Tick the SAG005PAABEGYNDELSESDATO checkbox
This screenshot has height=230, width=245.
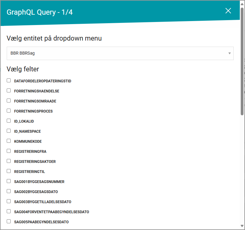coord(9,221)
